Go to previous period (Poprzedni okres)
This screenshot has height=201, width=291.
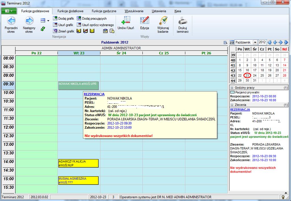11,25
